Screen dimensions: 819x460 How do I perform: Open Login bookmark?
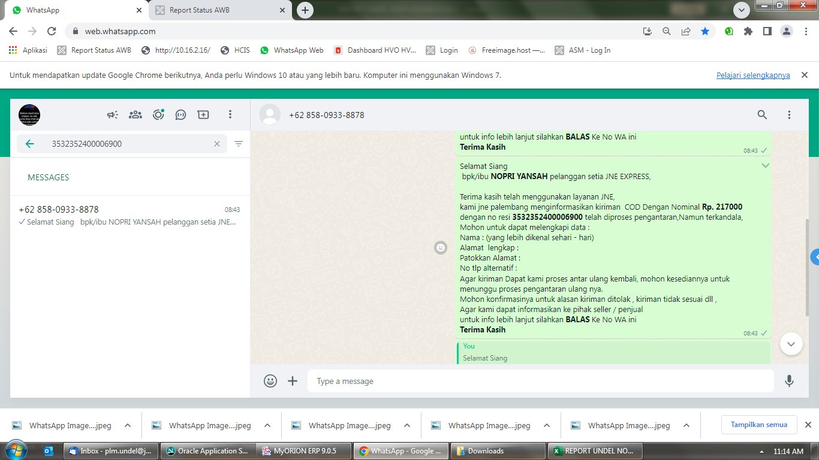pos(442,50)
